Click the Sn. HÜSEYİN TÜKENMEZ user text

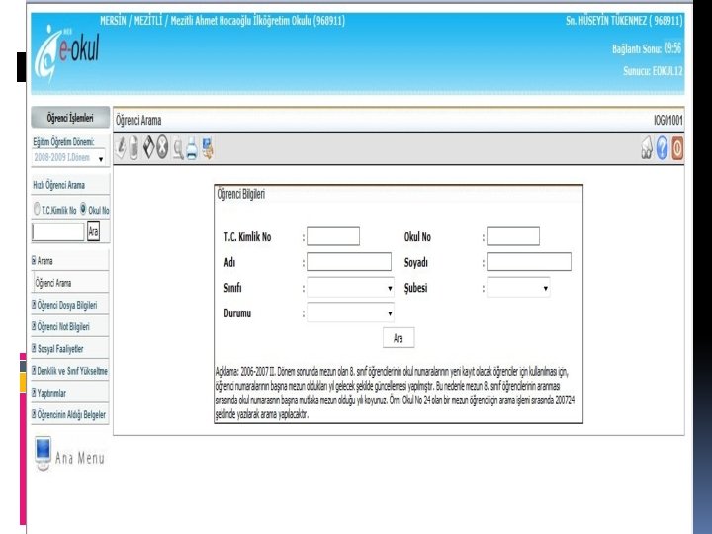click(x=624, y=21)
